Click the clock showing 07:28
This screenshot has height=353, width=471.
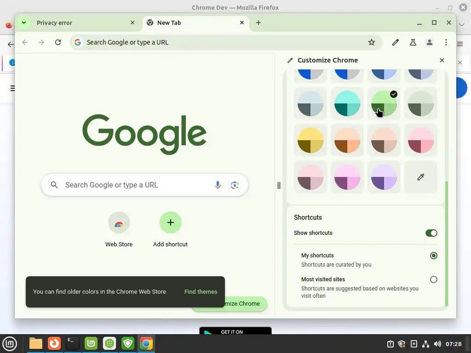pos(454,344)
